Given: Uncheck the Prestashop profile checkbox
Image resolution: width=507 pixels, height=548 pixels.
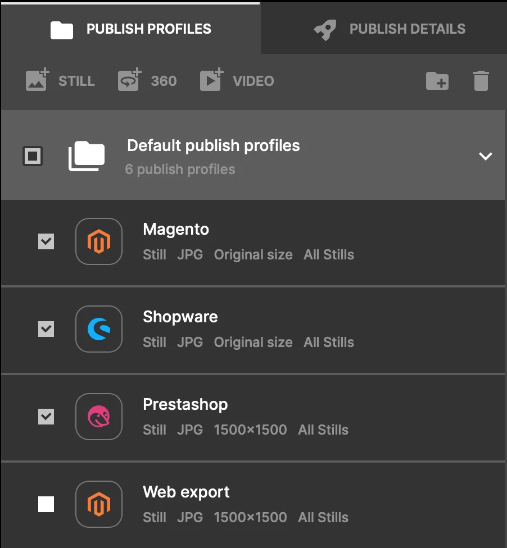Looking at the screenshot, I should point(46,417).
